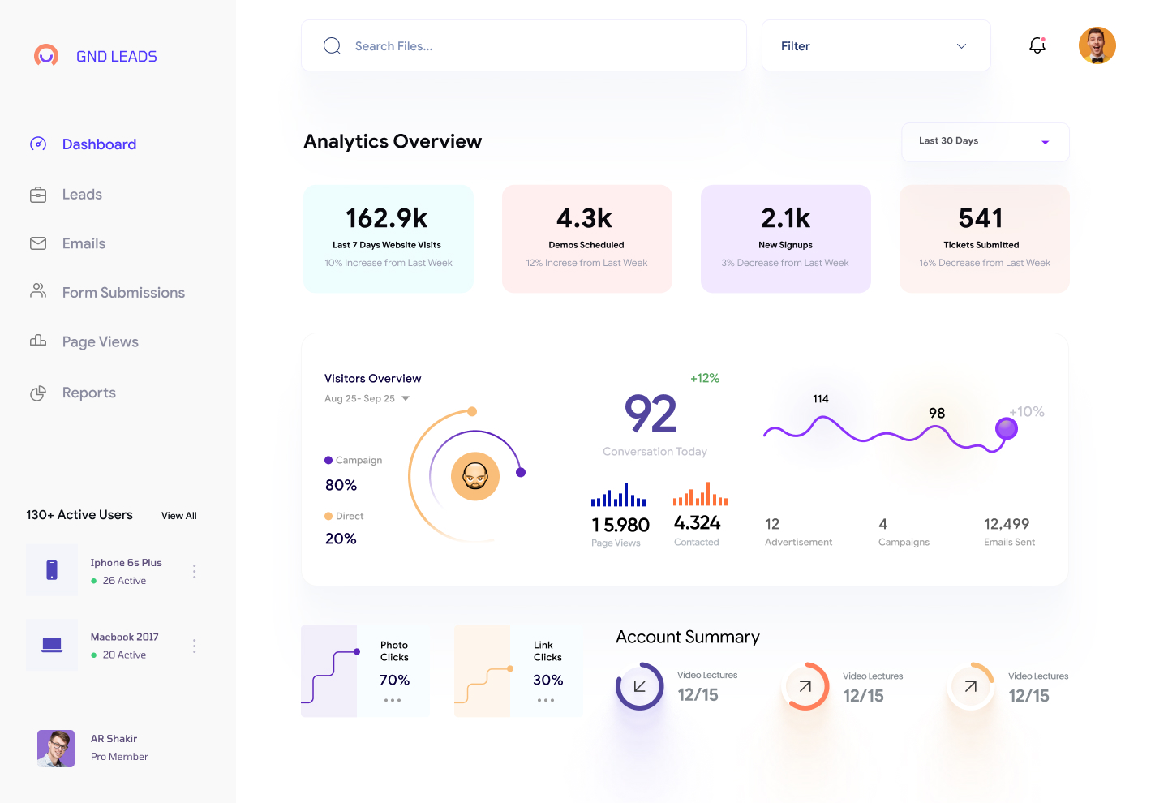The width and height of the screenshot is (1168, 803).
Task: Click the notification bell icon
Action: pos(1037,45)
